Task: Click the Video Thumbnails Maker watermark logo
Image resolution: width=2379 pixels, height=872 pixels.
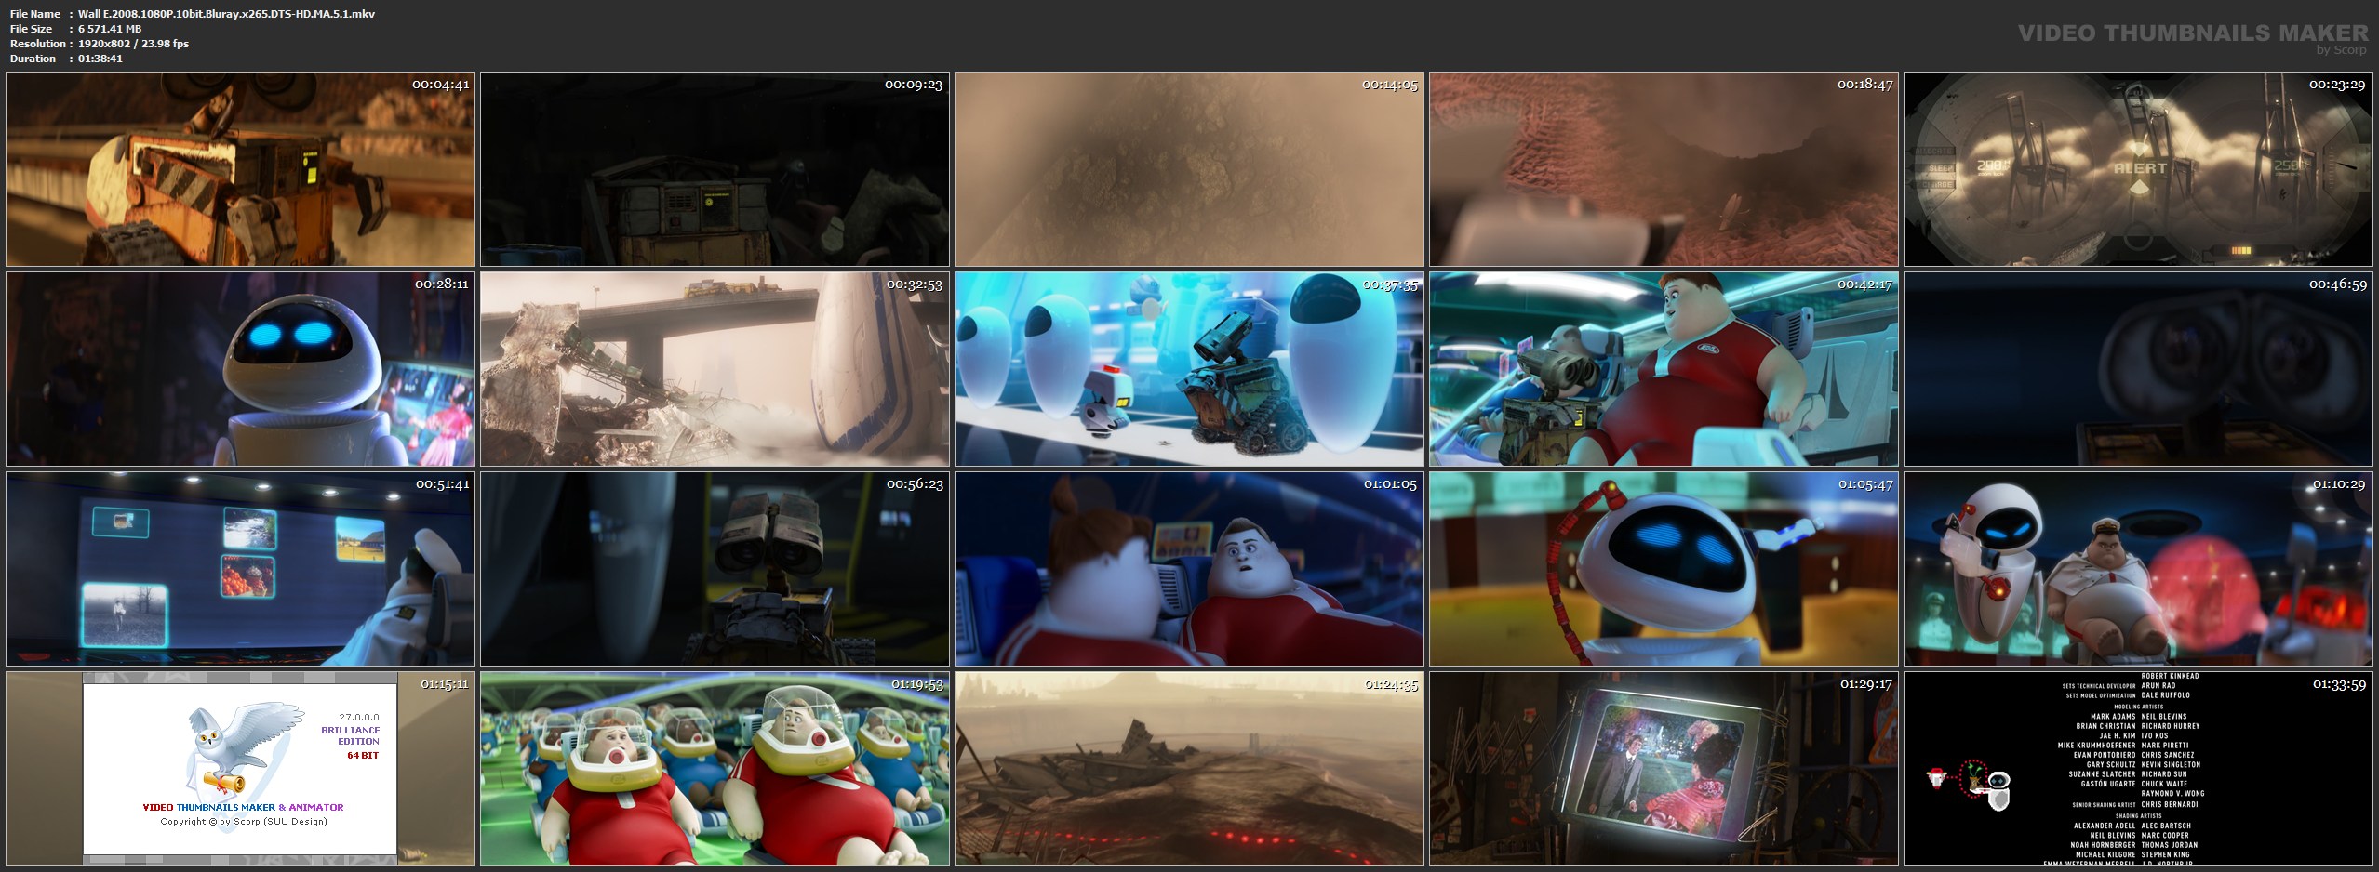Action: click(x=2192, y=35)
